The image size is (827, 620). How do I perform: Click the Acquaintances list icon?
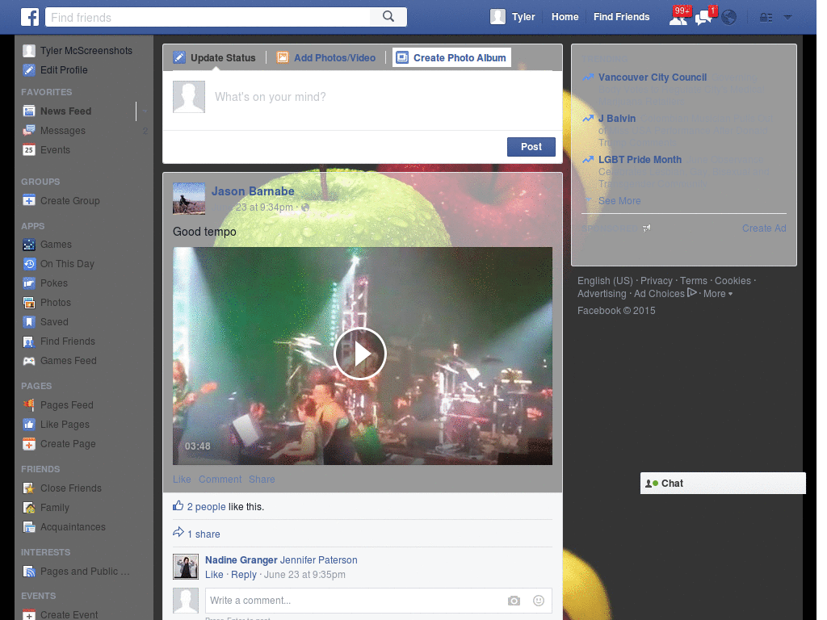coord(29,527)
